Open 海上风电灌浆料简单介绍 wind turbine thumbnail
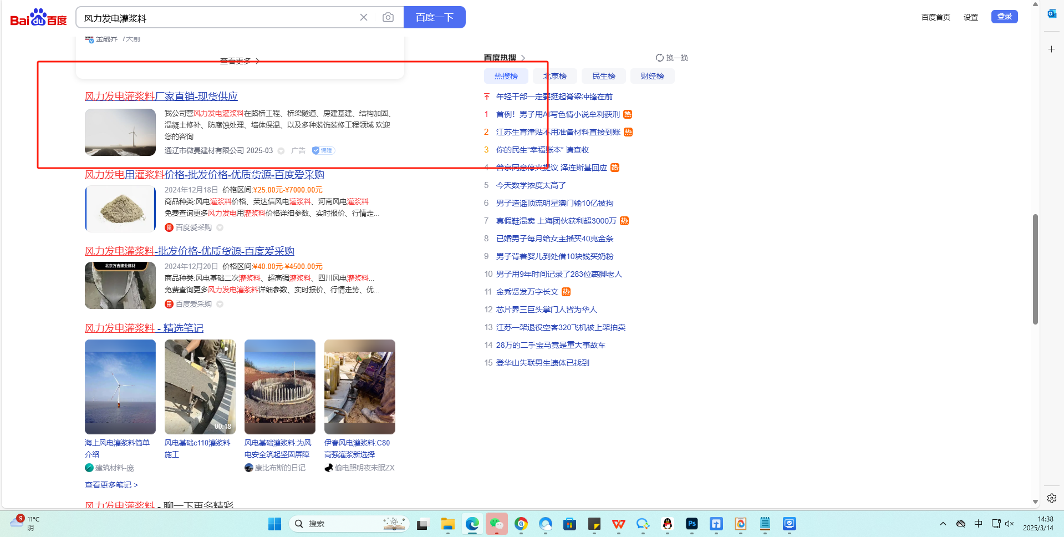Screen dimensions: 1064x537 tap(120, 387)
